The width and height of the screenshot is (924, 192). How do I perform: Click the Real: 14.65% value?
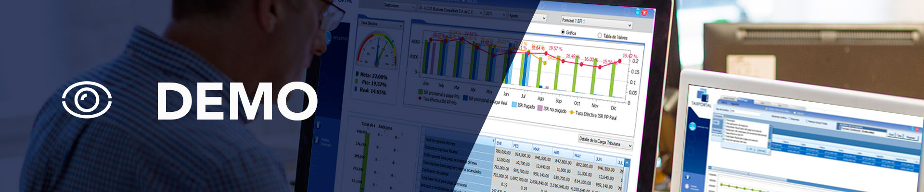[373, 91]
